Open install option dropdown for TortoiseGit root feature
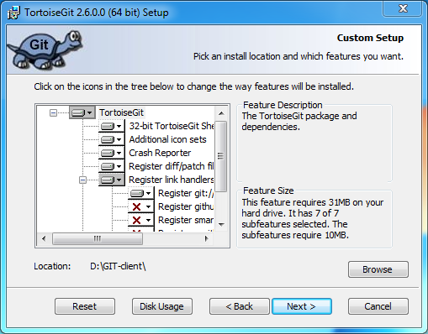428x334 pixels. tap(82, 112)
